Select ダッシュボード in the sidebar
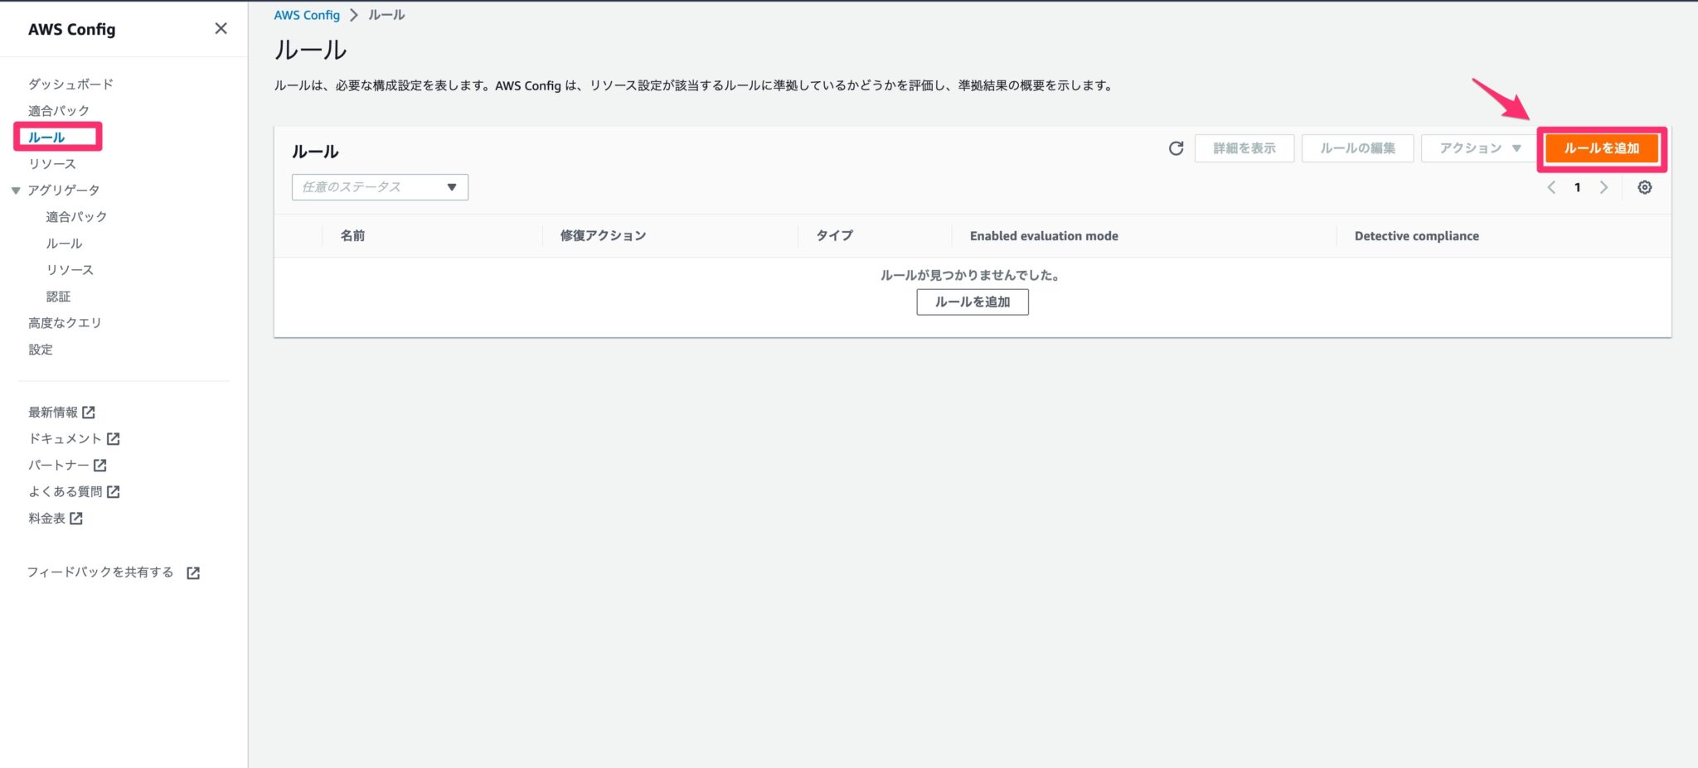Image resolution: width=1698 pixels, height=768 pixels. (x=70, y=84)
